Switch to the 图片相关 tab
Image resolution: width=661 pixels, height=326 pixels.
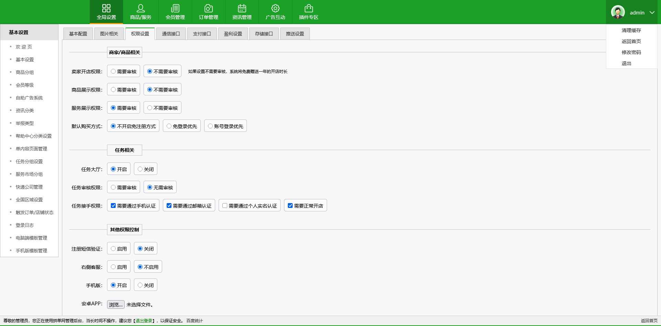coord(109,34)
